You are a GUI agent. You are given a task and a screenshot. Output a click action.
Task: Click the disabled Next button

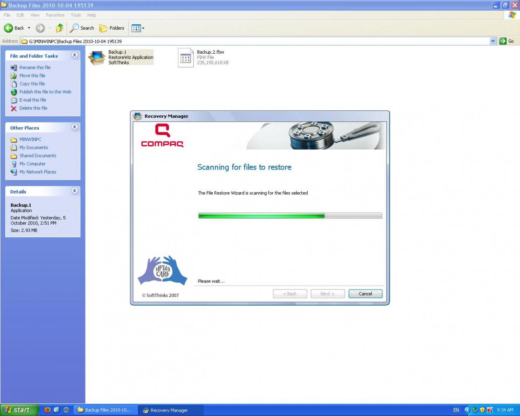327,294
